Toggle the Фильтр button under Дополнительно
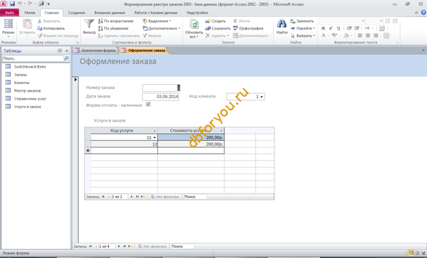Image resolution: width=427 pixels, height=258 pixels. (152, 36)
